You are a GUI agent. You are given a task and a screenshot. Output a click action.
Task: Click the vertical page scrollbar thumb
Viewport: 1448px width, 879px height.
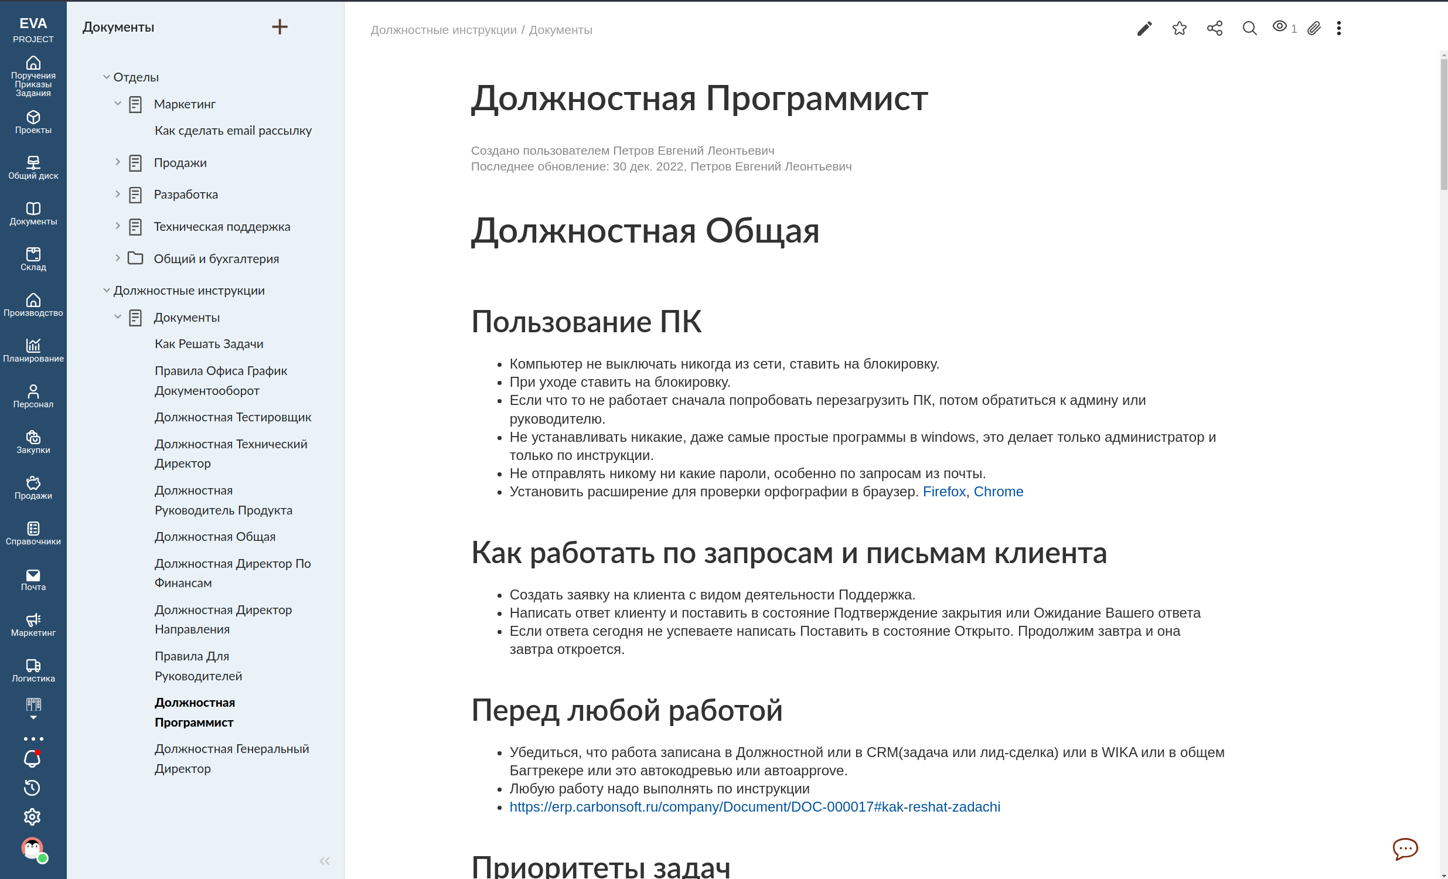tap(1443, 124)
